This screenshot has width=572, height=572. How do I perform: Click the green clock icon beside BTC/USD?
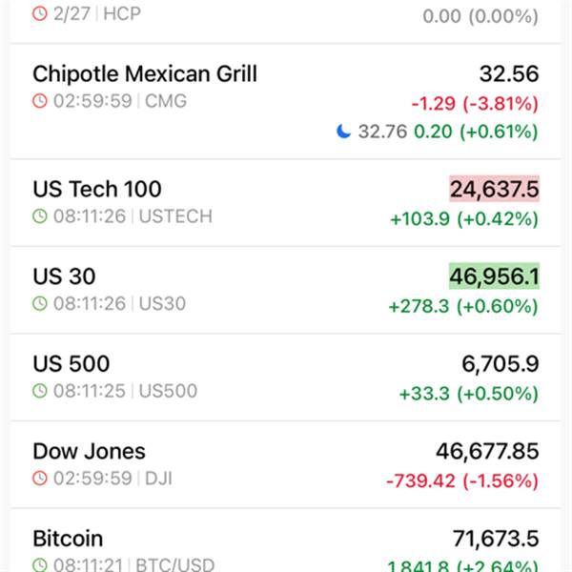click(x=39, y=565)
